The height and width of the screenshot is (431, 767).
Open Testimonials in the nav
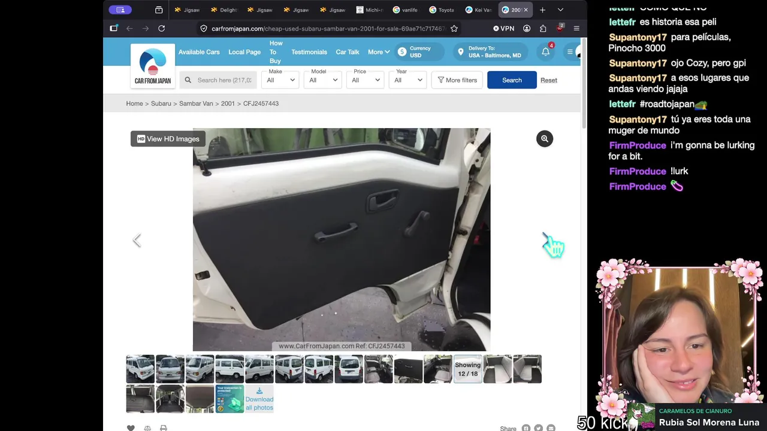(309, 52)
